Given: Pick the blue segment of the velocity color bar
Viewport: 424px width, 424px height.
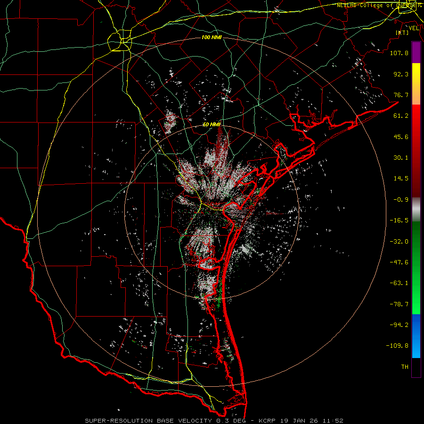Looking at the screenshot, I should pos(416,336).
